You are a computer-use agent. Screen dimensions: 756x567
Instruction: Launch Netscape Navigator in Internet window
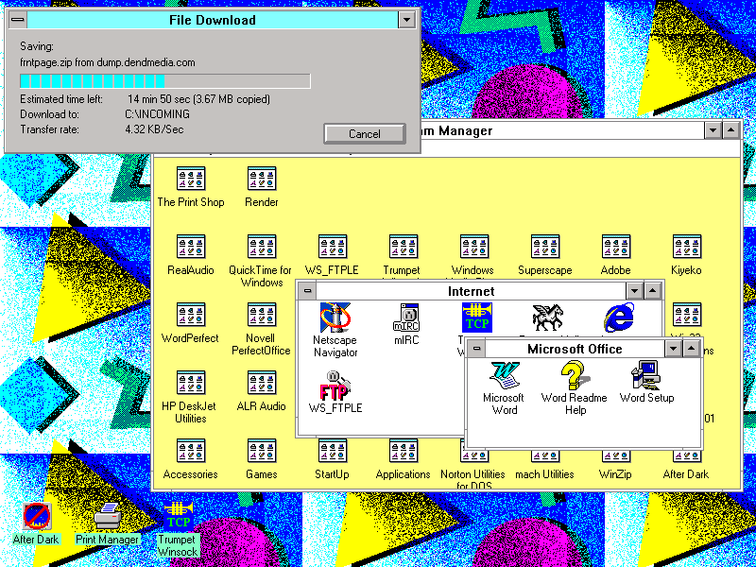335,318
